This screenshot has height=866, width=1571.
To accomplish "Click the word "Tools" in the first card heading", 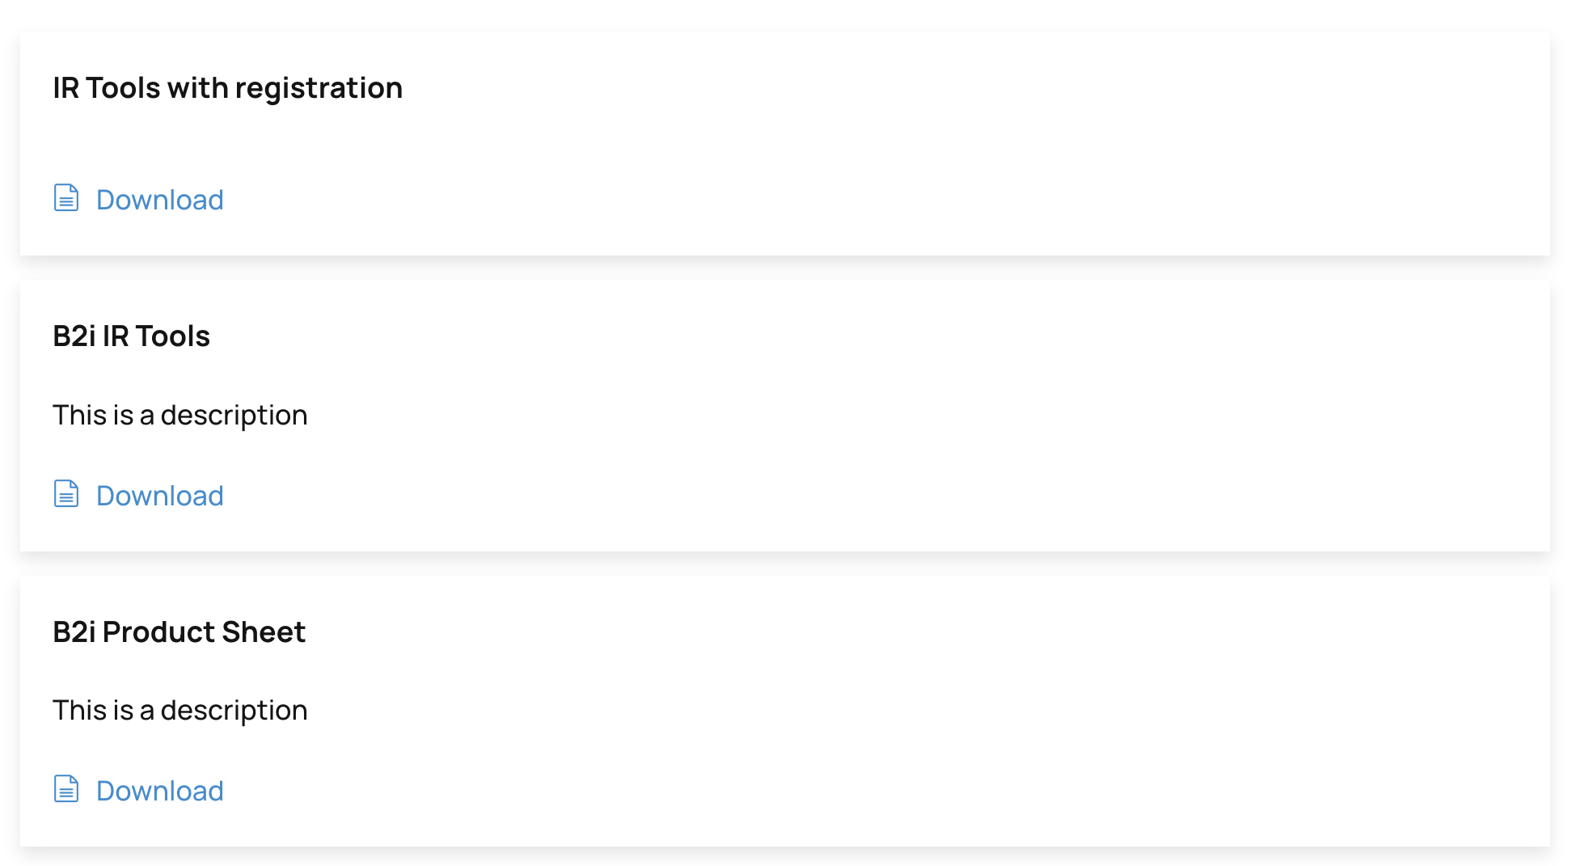I will 123,88.
